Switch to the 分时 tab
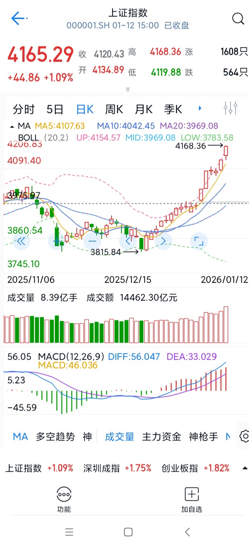 coord(24,109)
